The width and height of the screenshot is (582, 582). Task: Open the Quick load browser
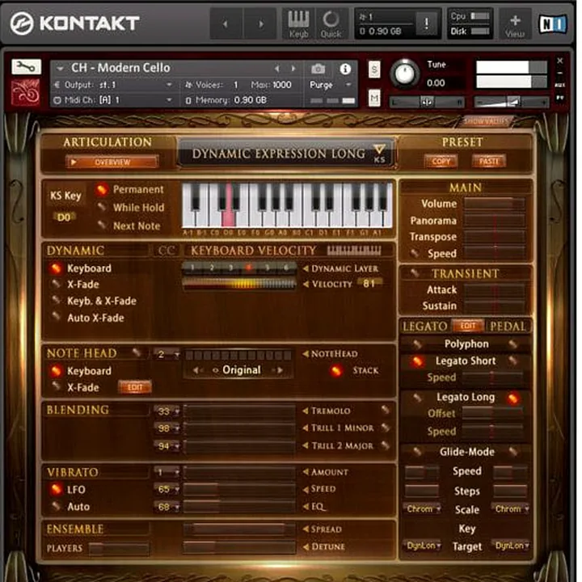pos(331,23)
